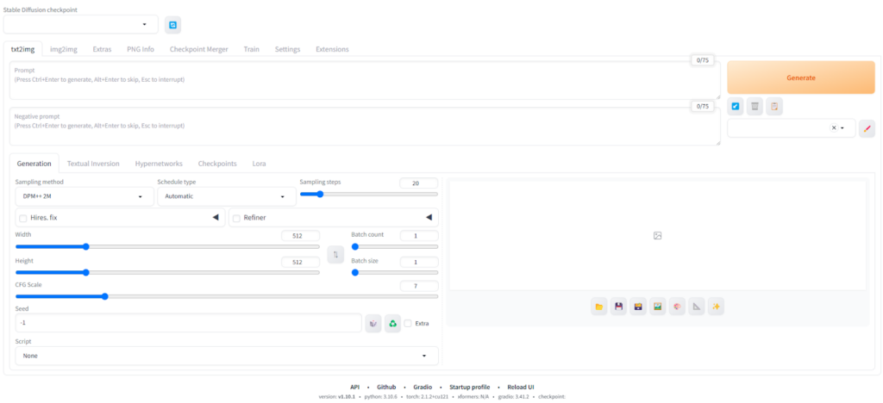This screenshot has width=883, height=403.
Task: Open the images output folder icon
Action: [599, 307]
